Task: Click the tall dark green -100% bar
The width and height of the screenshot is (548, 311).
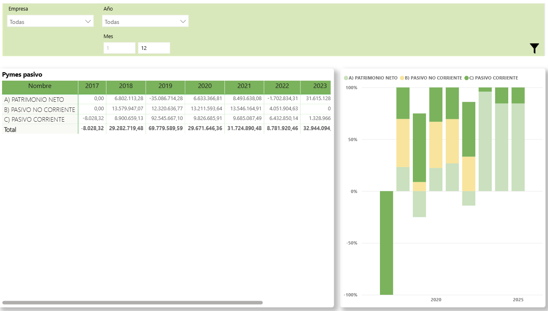Action: 386,242
